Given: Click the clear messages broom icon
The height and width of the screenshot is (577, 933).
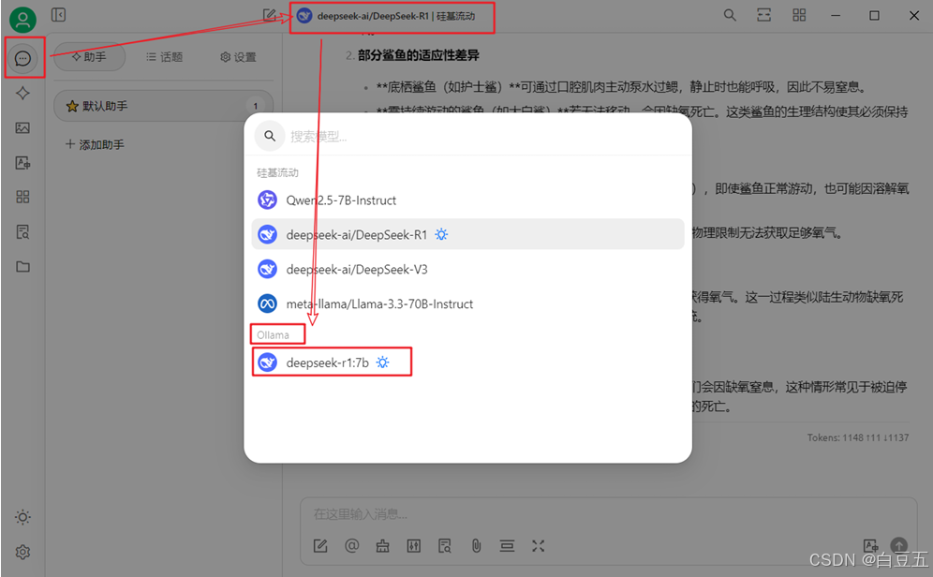Looking at the screenshot, I should coord(382,546).
